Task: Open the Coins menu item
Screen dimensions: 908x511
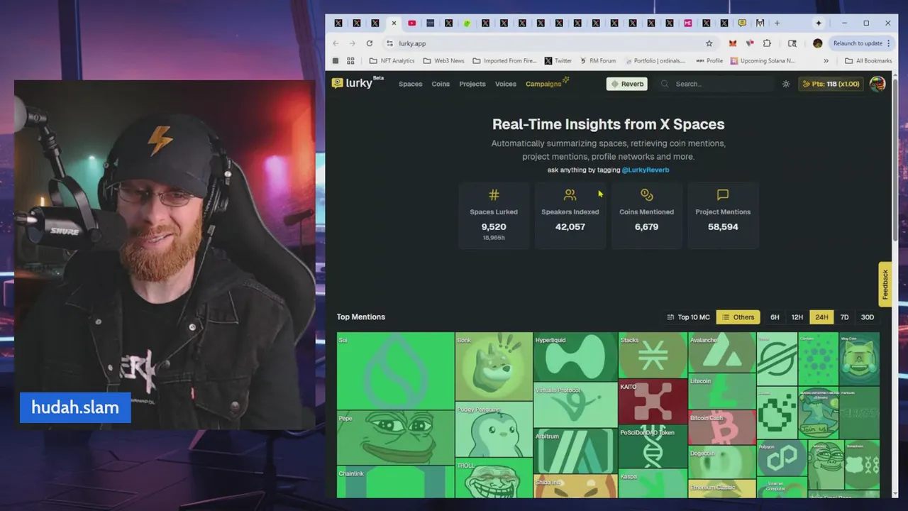Action: click(441, 84)
